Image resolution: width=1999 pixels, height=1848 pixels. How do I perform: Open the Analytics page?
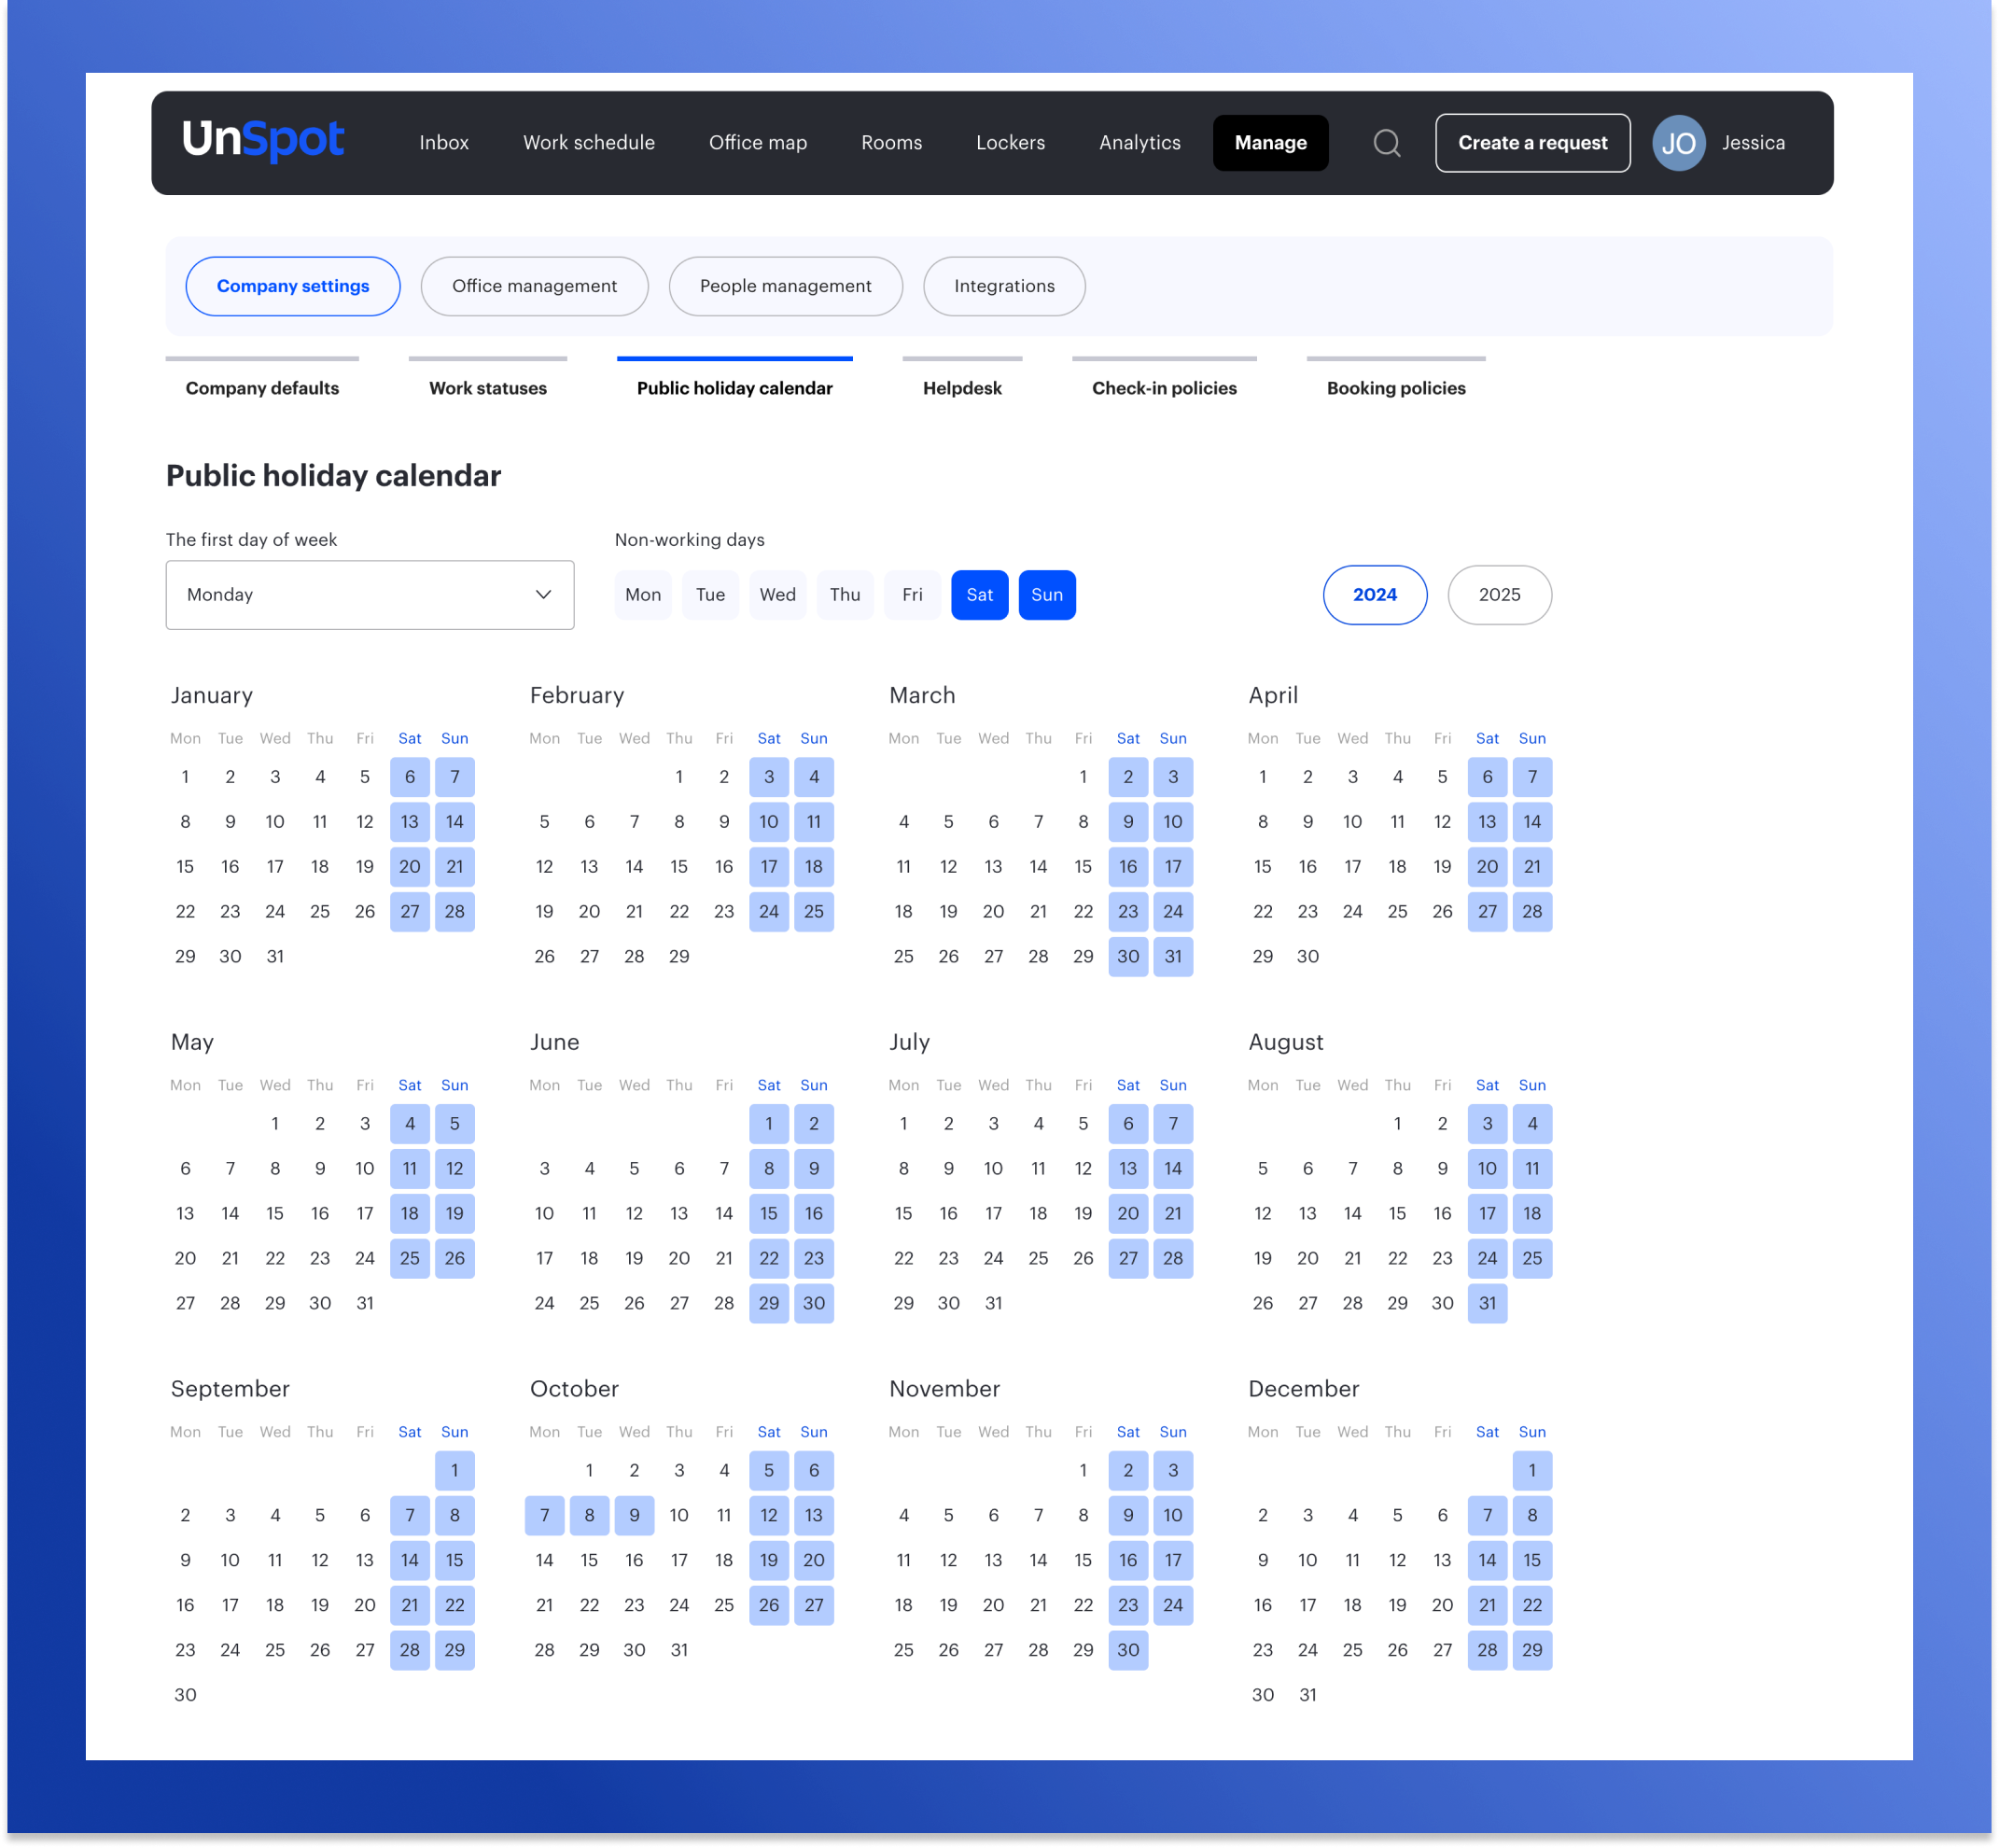pyautogui.click(x=1140, y=143)
